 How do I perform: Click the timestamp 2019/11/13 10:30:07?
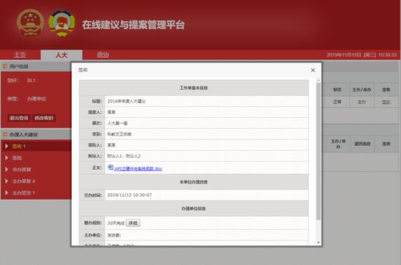[x=130, y=195]
